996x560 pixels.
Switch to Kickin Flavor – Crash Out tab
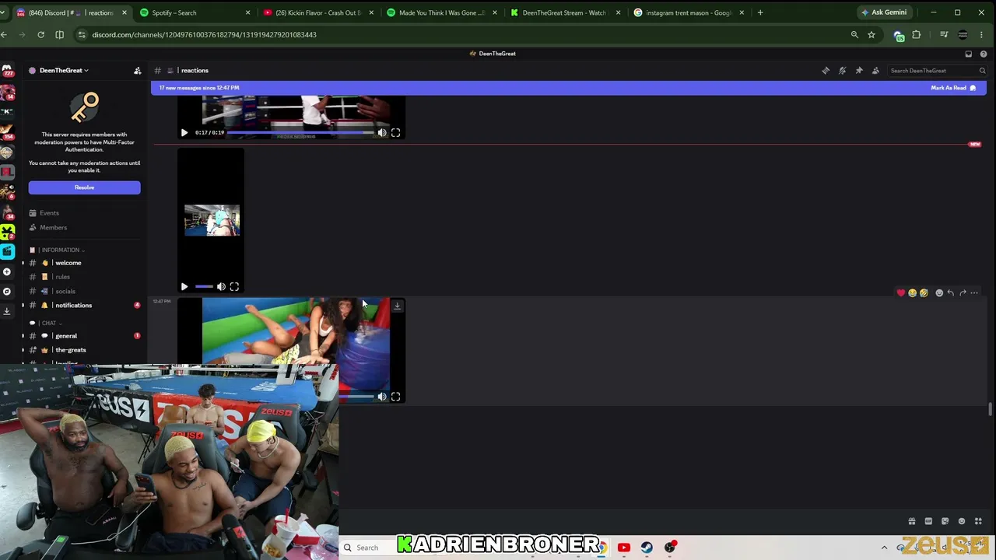(x=317, y=12)
